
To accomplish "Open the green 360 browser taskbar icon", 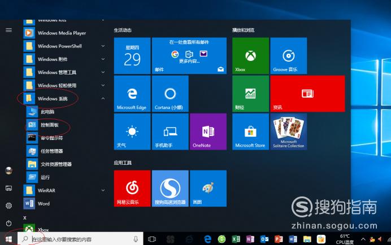I will 221,239.
